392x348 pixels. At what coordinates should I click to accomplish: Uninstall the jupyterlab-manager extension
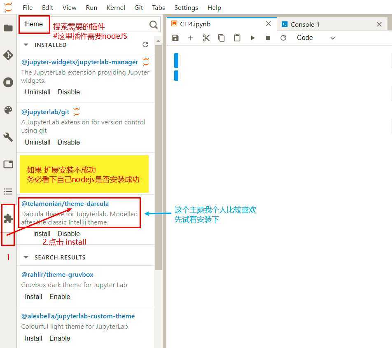tap(37, 92)
